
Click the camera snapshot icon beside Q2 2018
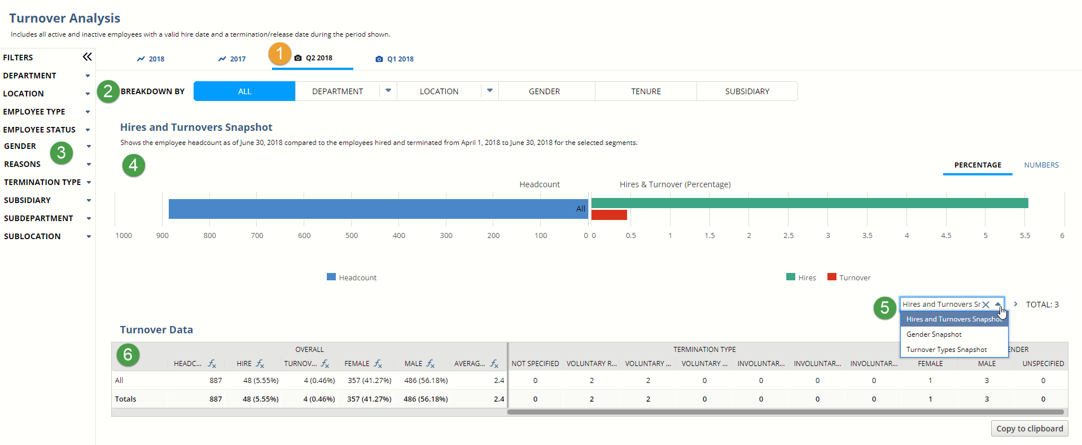point(298,58)
